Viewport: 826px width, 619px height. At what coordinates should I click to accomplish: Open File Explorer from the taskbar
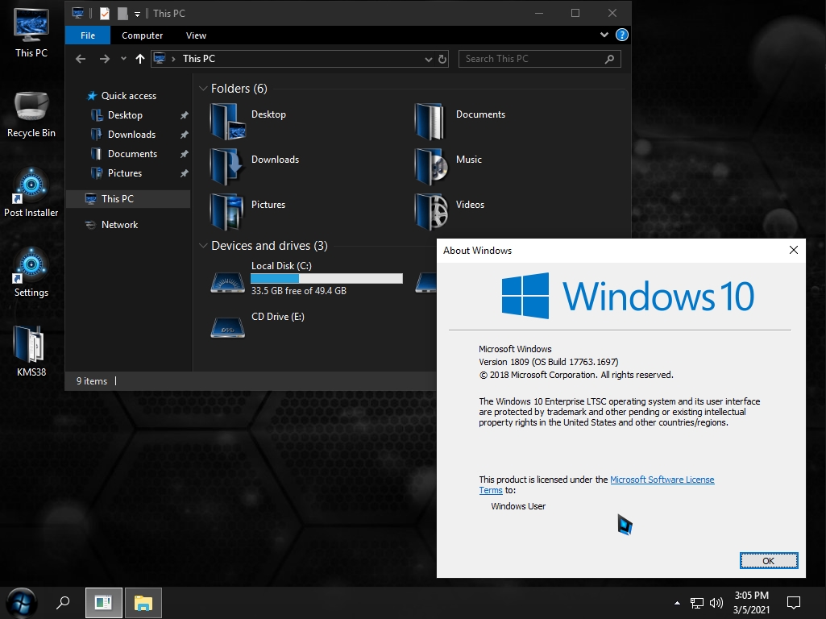(x=143, y=603)
